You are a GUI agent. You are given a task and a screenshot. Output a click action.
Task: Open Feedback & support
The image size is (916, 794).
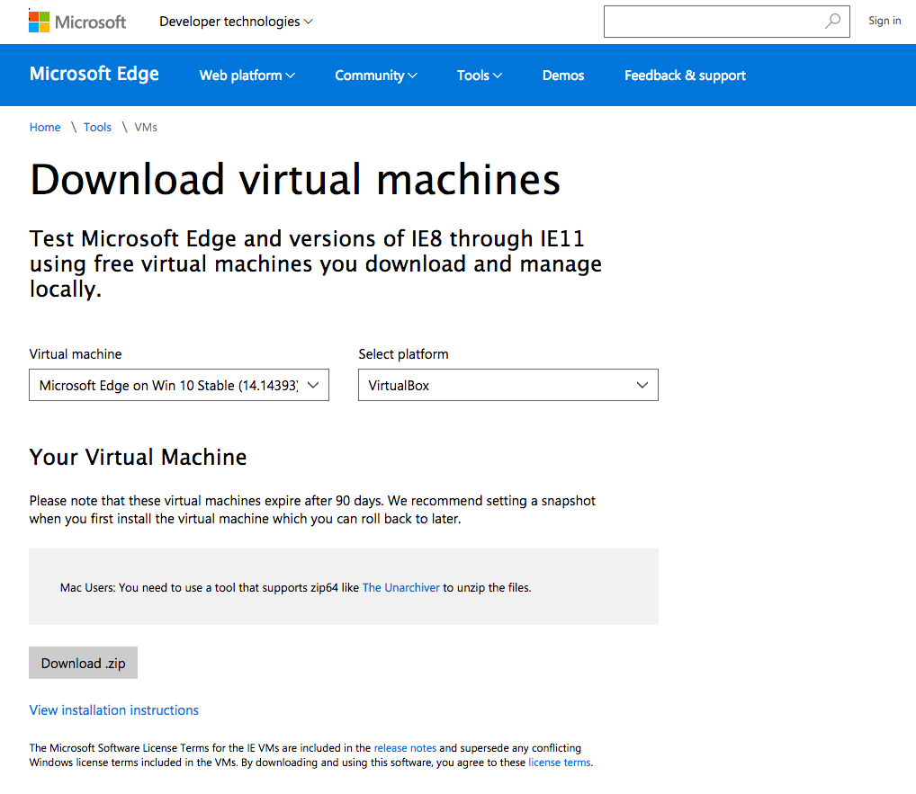click(x=685, y=76)
